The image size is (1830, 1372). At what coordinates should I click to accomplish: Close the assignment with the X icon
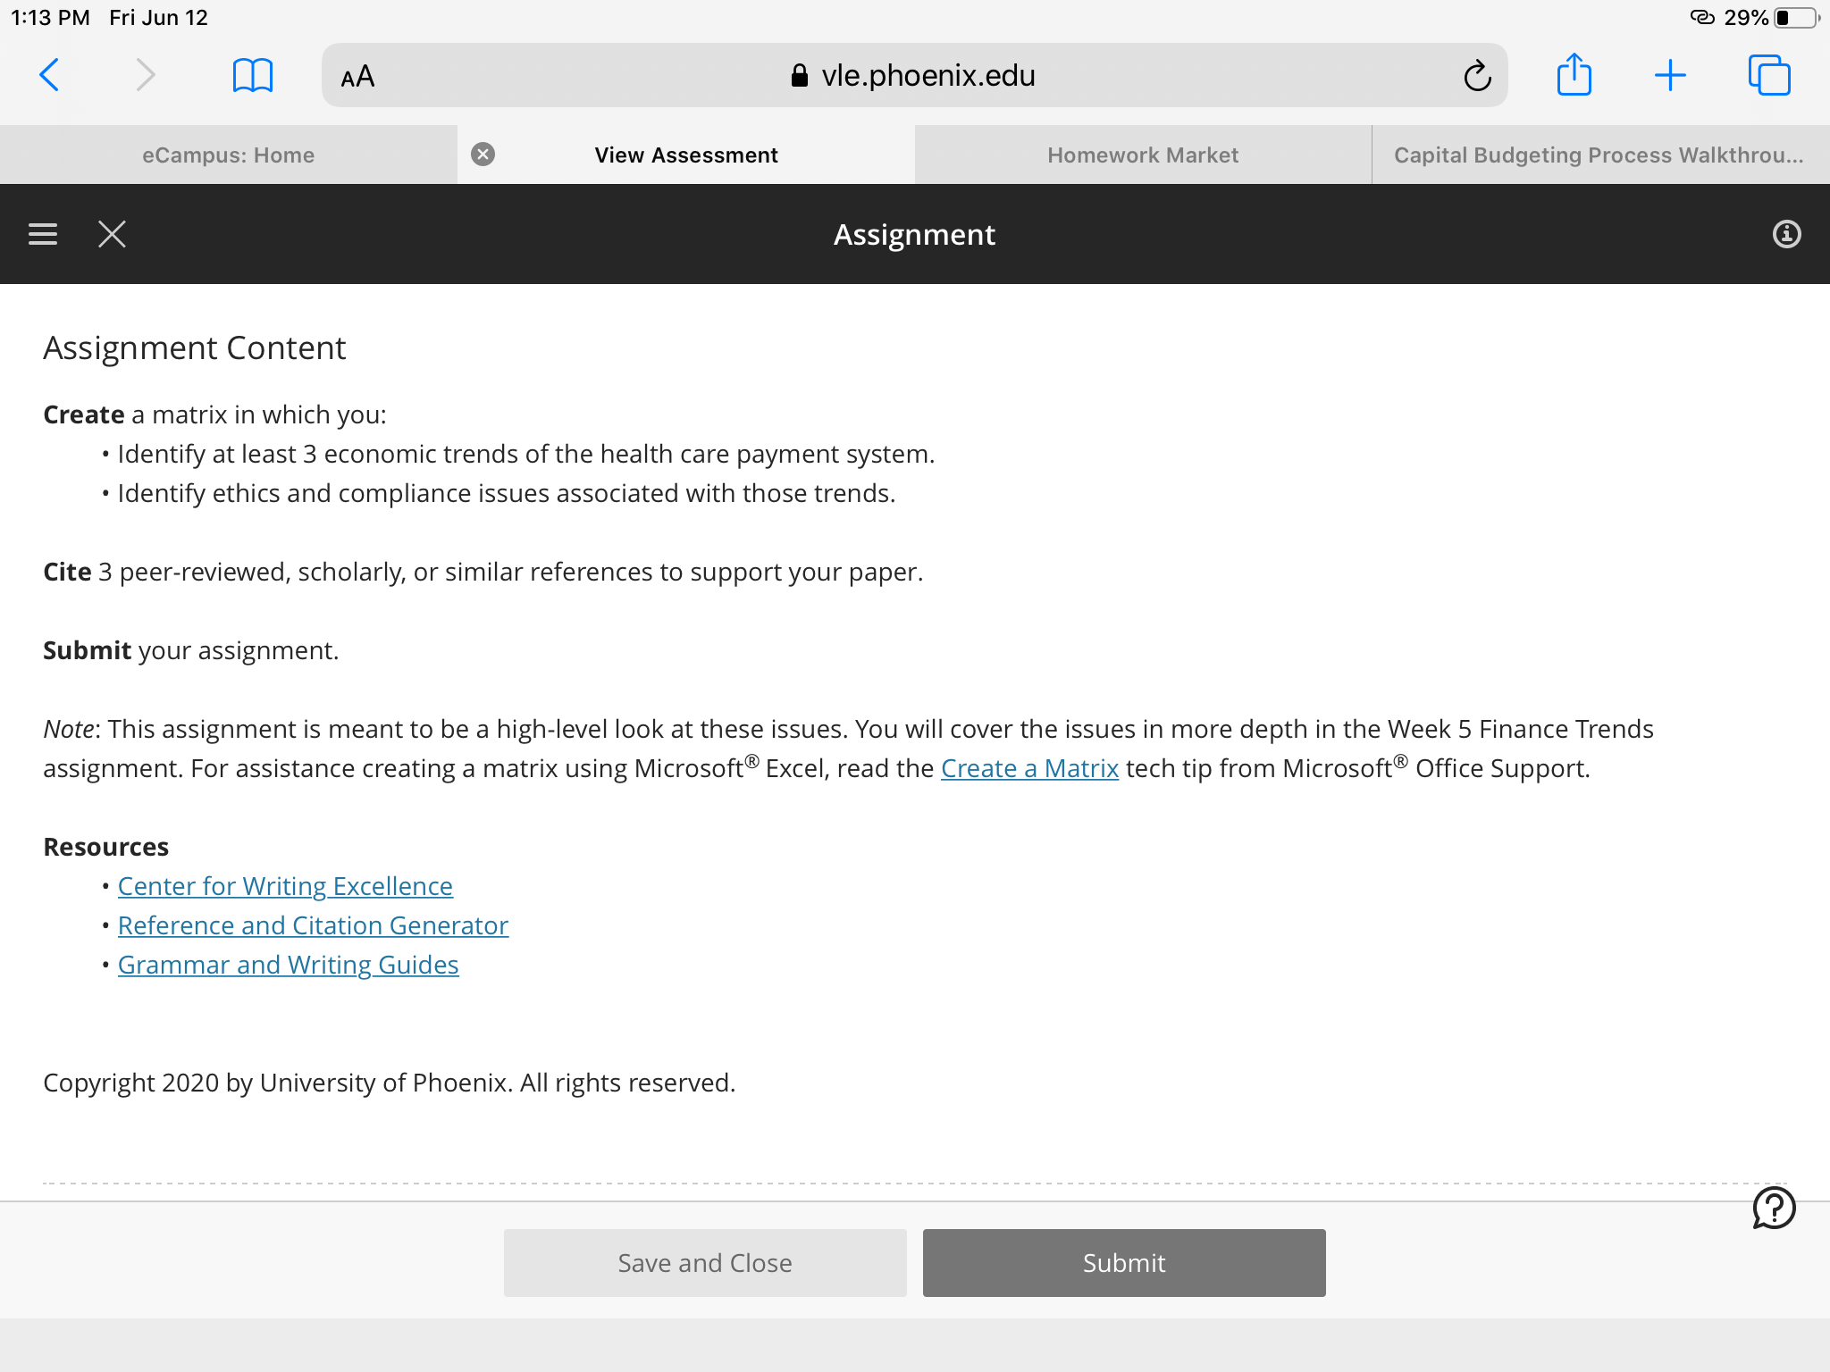pyautogui.click(x=112, y=234)
